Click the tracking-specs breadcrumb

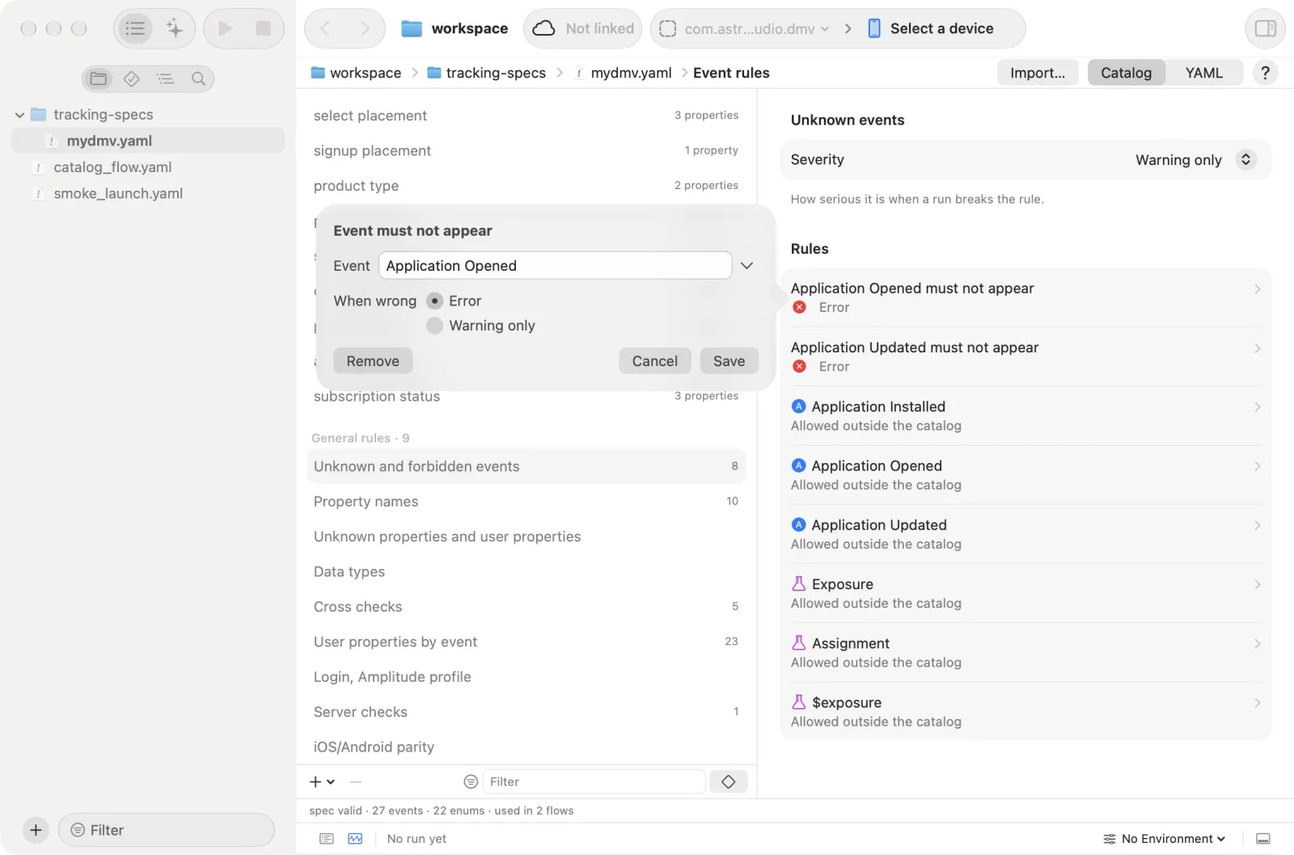(486, 73)
